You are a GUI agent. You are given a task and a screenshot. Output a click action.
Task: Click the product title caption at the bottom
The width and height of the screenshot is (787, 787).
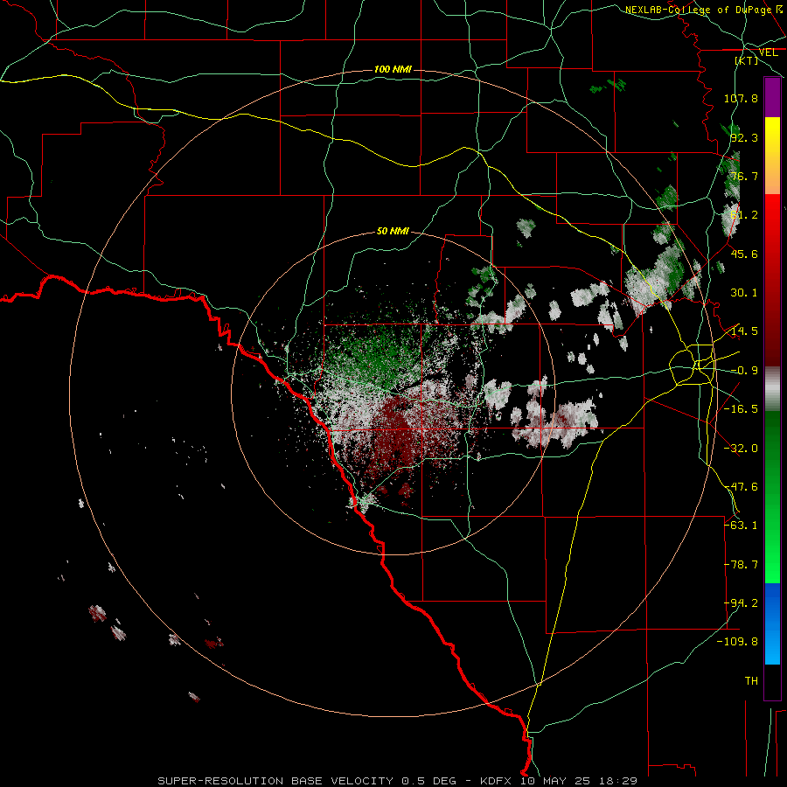tap(398, 781)
